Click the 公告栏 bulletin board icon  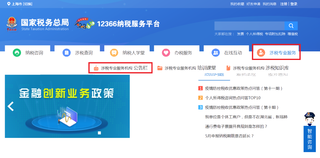(96, 68)
